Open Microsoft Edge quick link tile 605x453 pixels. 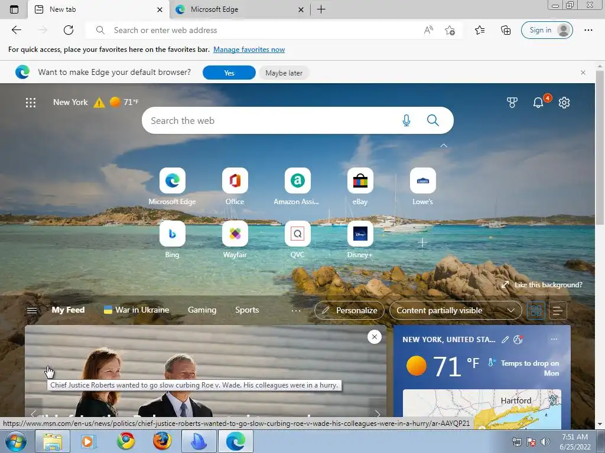tap(172, 180)
